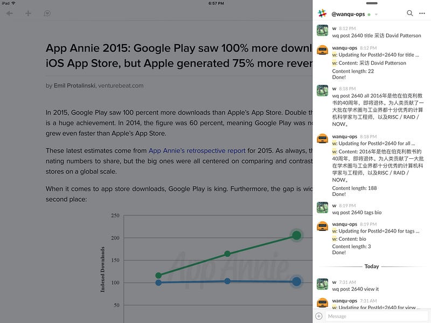Tap wanqu-ops bot avatar on 7:31 AM message

pyautogui.click(x=322, y=303)
